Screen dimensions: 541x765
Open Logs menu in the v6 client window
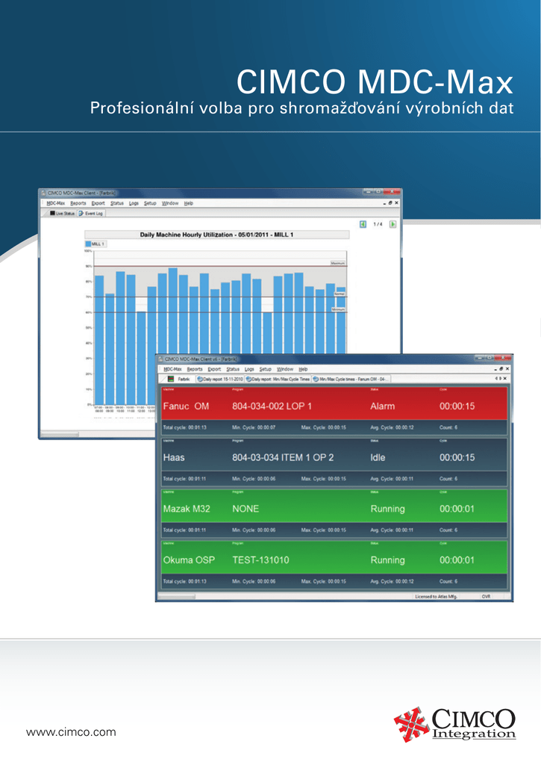point(249,369)
